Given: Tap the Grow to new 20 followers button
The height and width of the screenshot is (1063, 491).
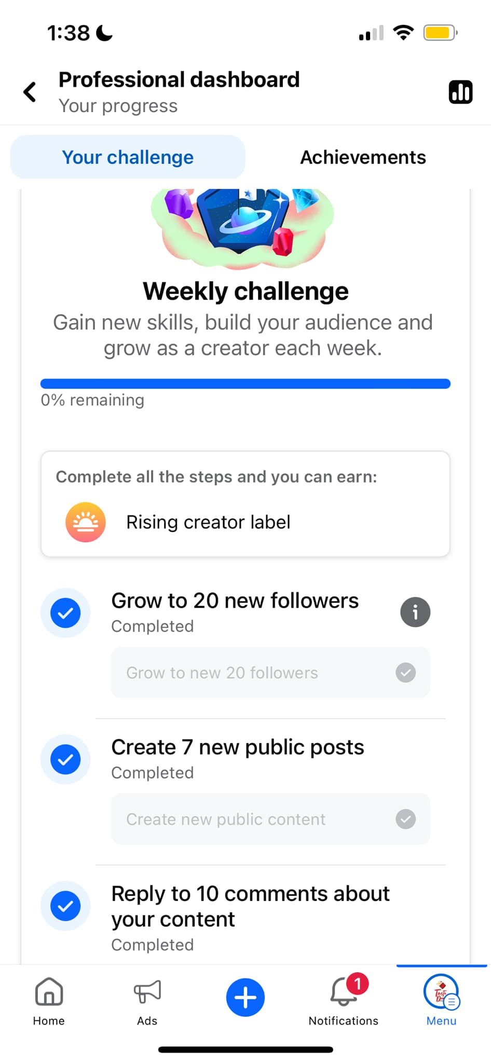Looking at the screenshot, I should (270, 673).
